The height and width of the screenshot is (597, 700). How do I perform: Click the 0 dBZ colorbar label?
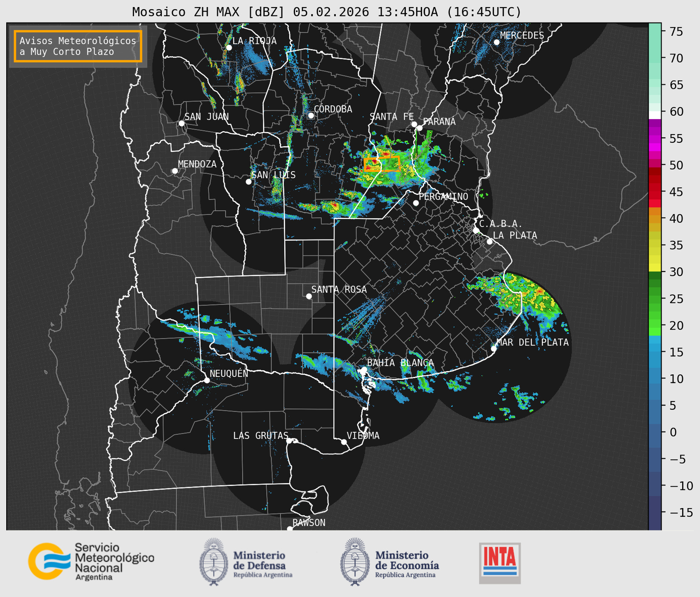[673, 432]
